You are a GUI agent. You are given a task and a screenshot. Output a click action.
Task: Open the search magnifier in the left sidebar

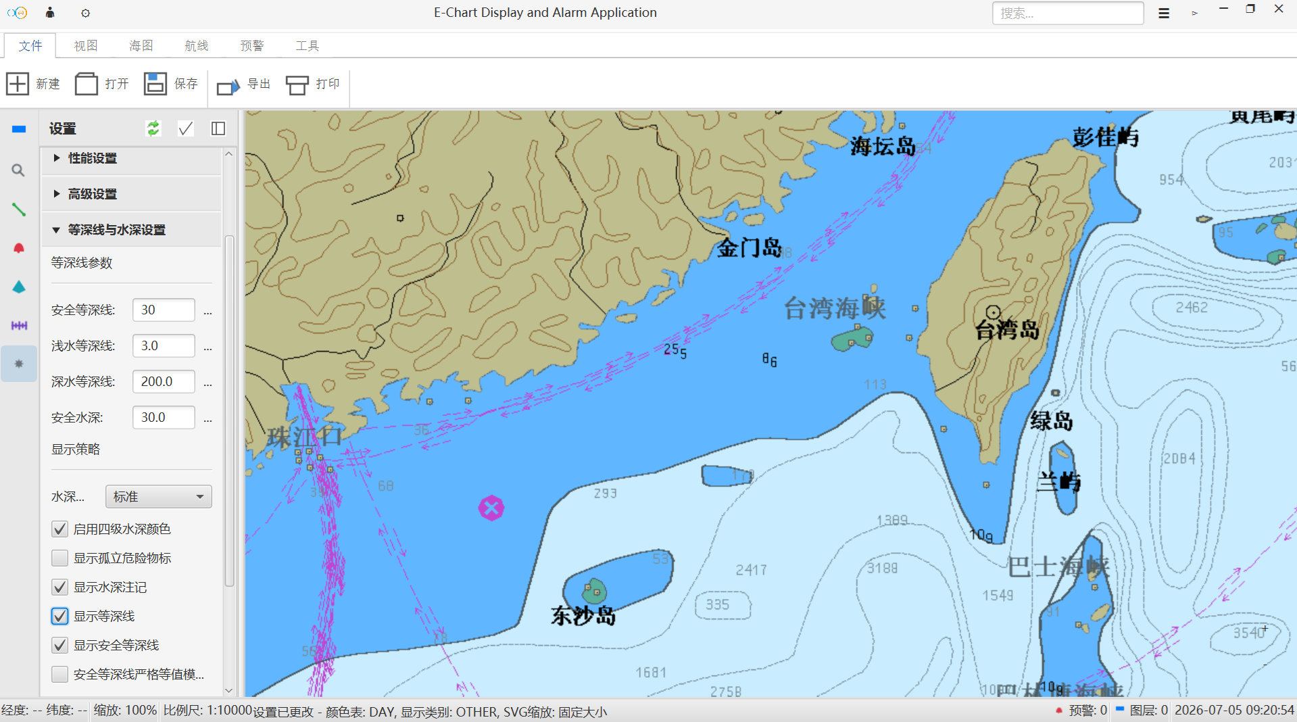[19, 170]
